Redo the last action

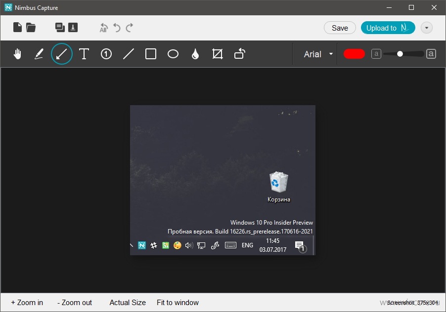(130, 28)
